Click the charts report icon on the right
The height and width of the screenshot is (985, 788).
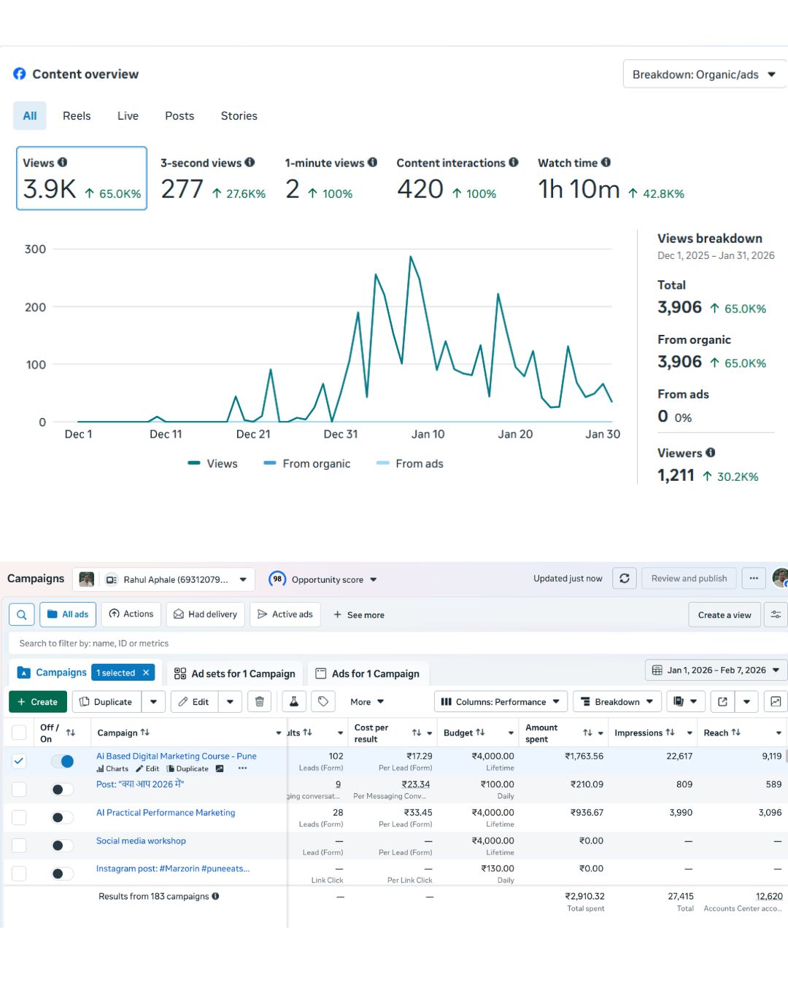coord(776,701)
